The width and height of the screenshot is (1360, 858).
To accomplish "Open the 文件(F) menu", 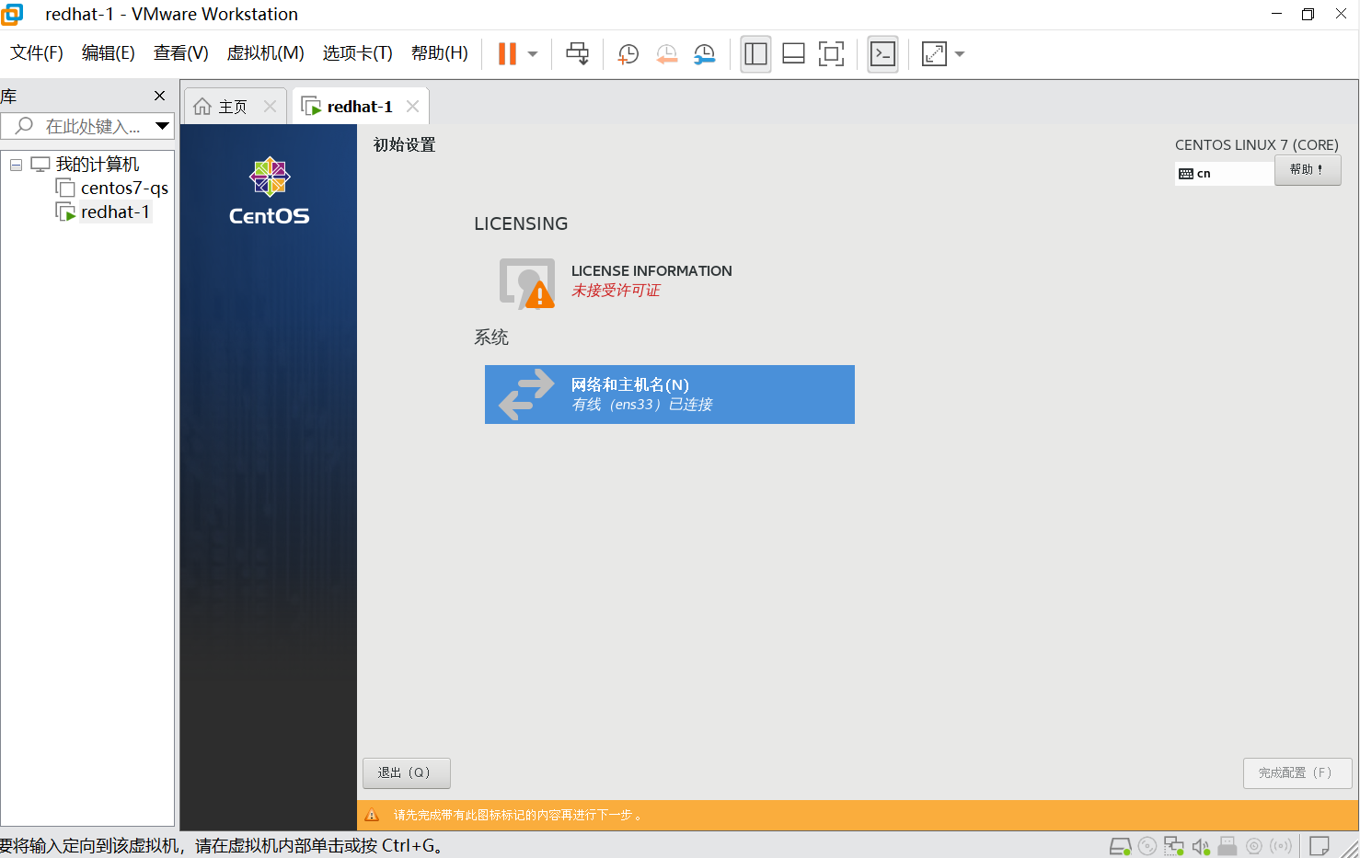I will [x=37, y=53].
